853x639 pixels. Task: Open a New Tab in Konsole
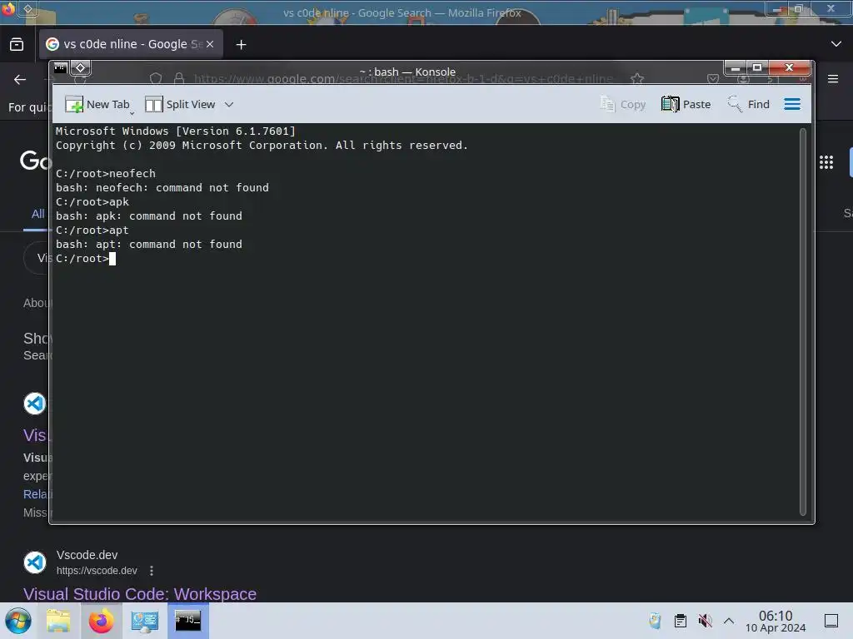coord(97,104)
